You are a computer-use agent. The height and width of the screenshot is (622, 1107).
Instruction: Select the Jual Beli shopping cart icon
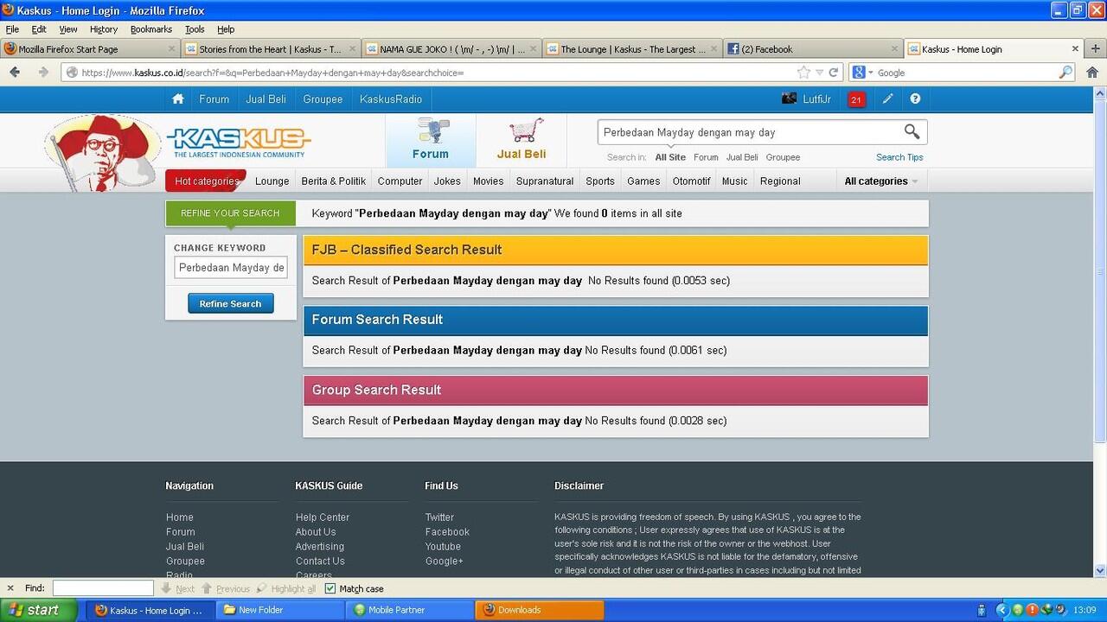pos(522,140)
